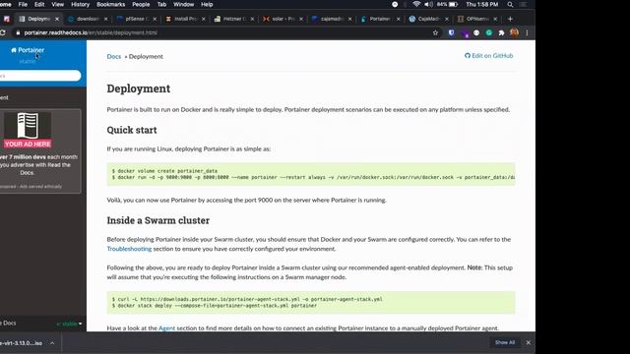The height and width of the screenshot is (354, 630).
Task: Open the Help menu
Action: (x=207, y=4)
